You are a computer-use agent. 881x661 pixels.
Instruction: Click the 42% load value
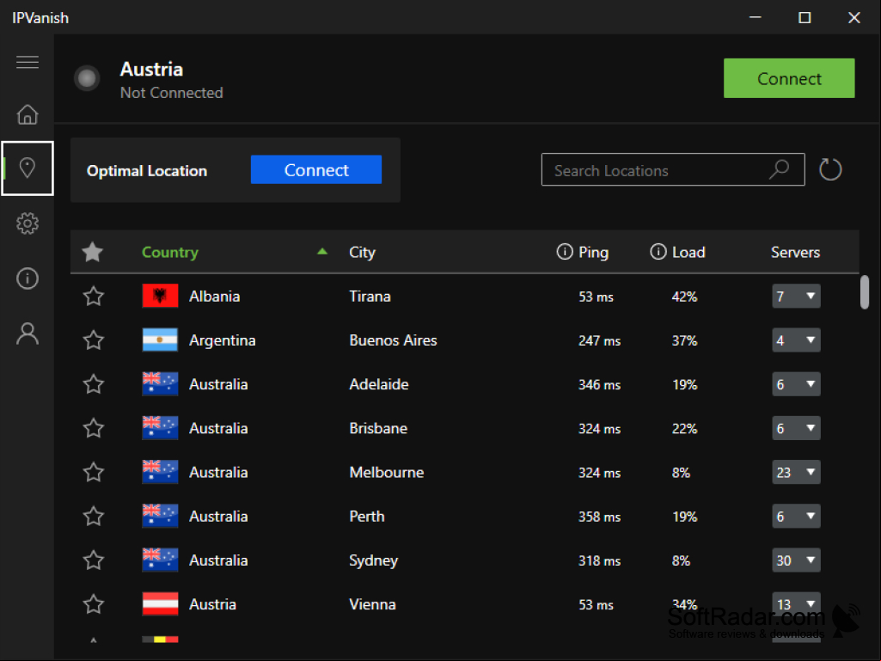(x=684, y=297)
